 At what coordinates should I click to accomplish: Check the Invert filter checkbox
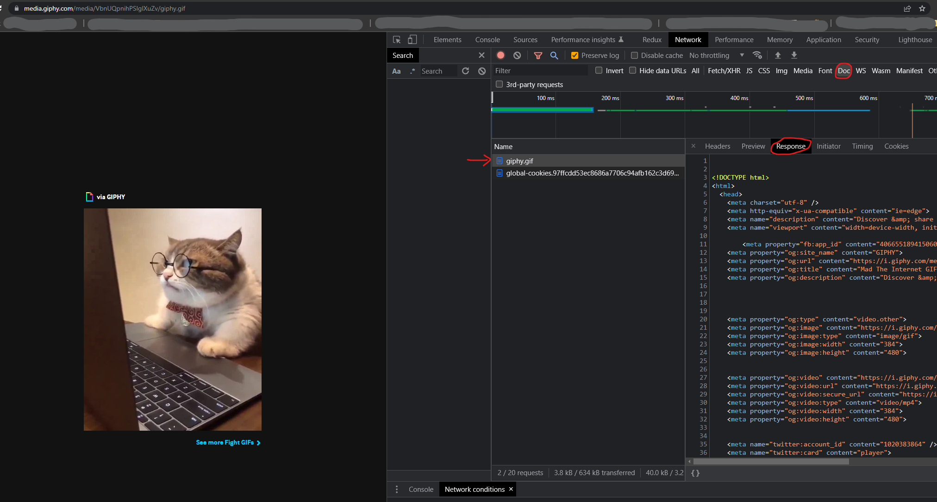(x=599, y=70)
